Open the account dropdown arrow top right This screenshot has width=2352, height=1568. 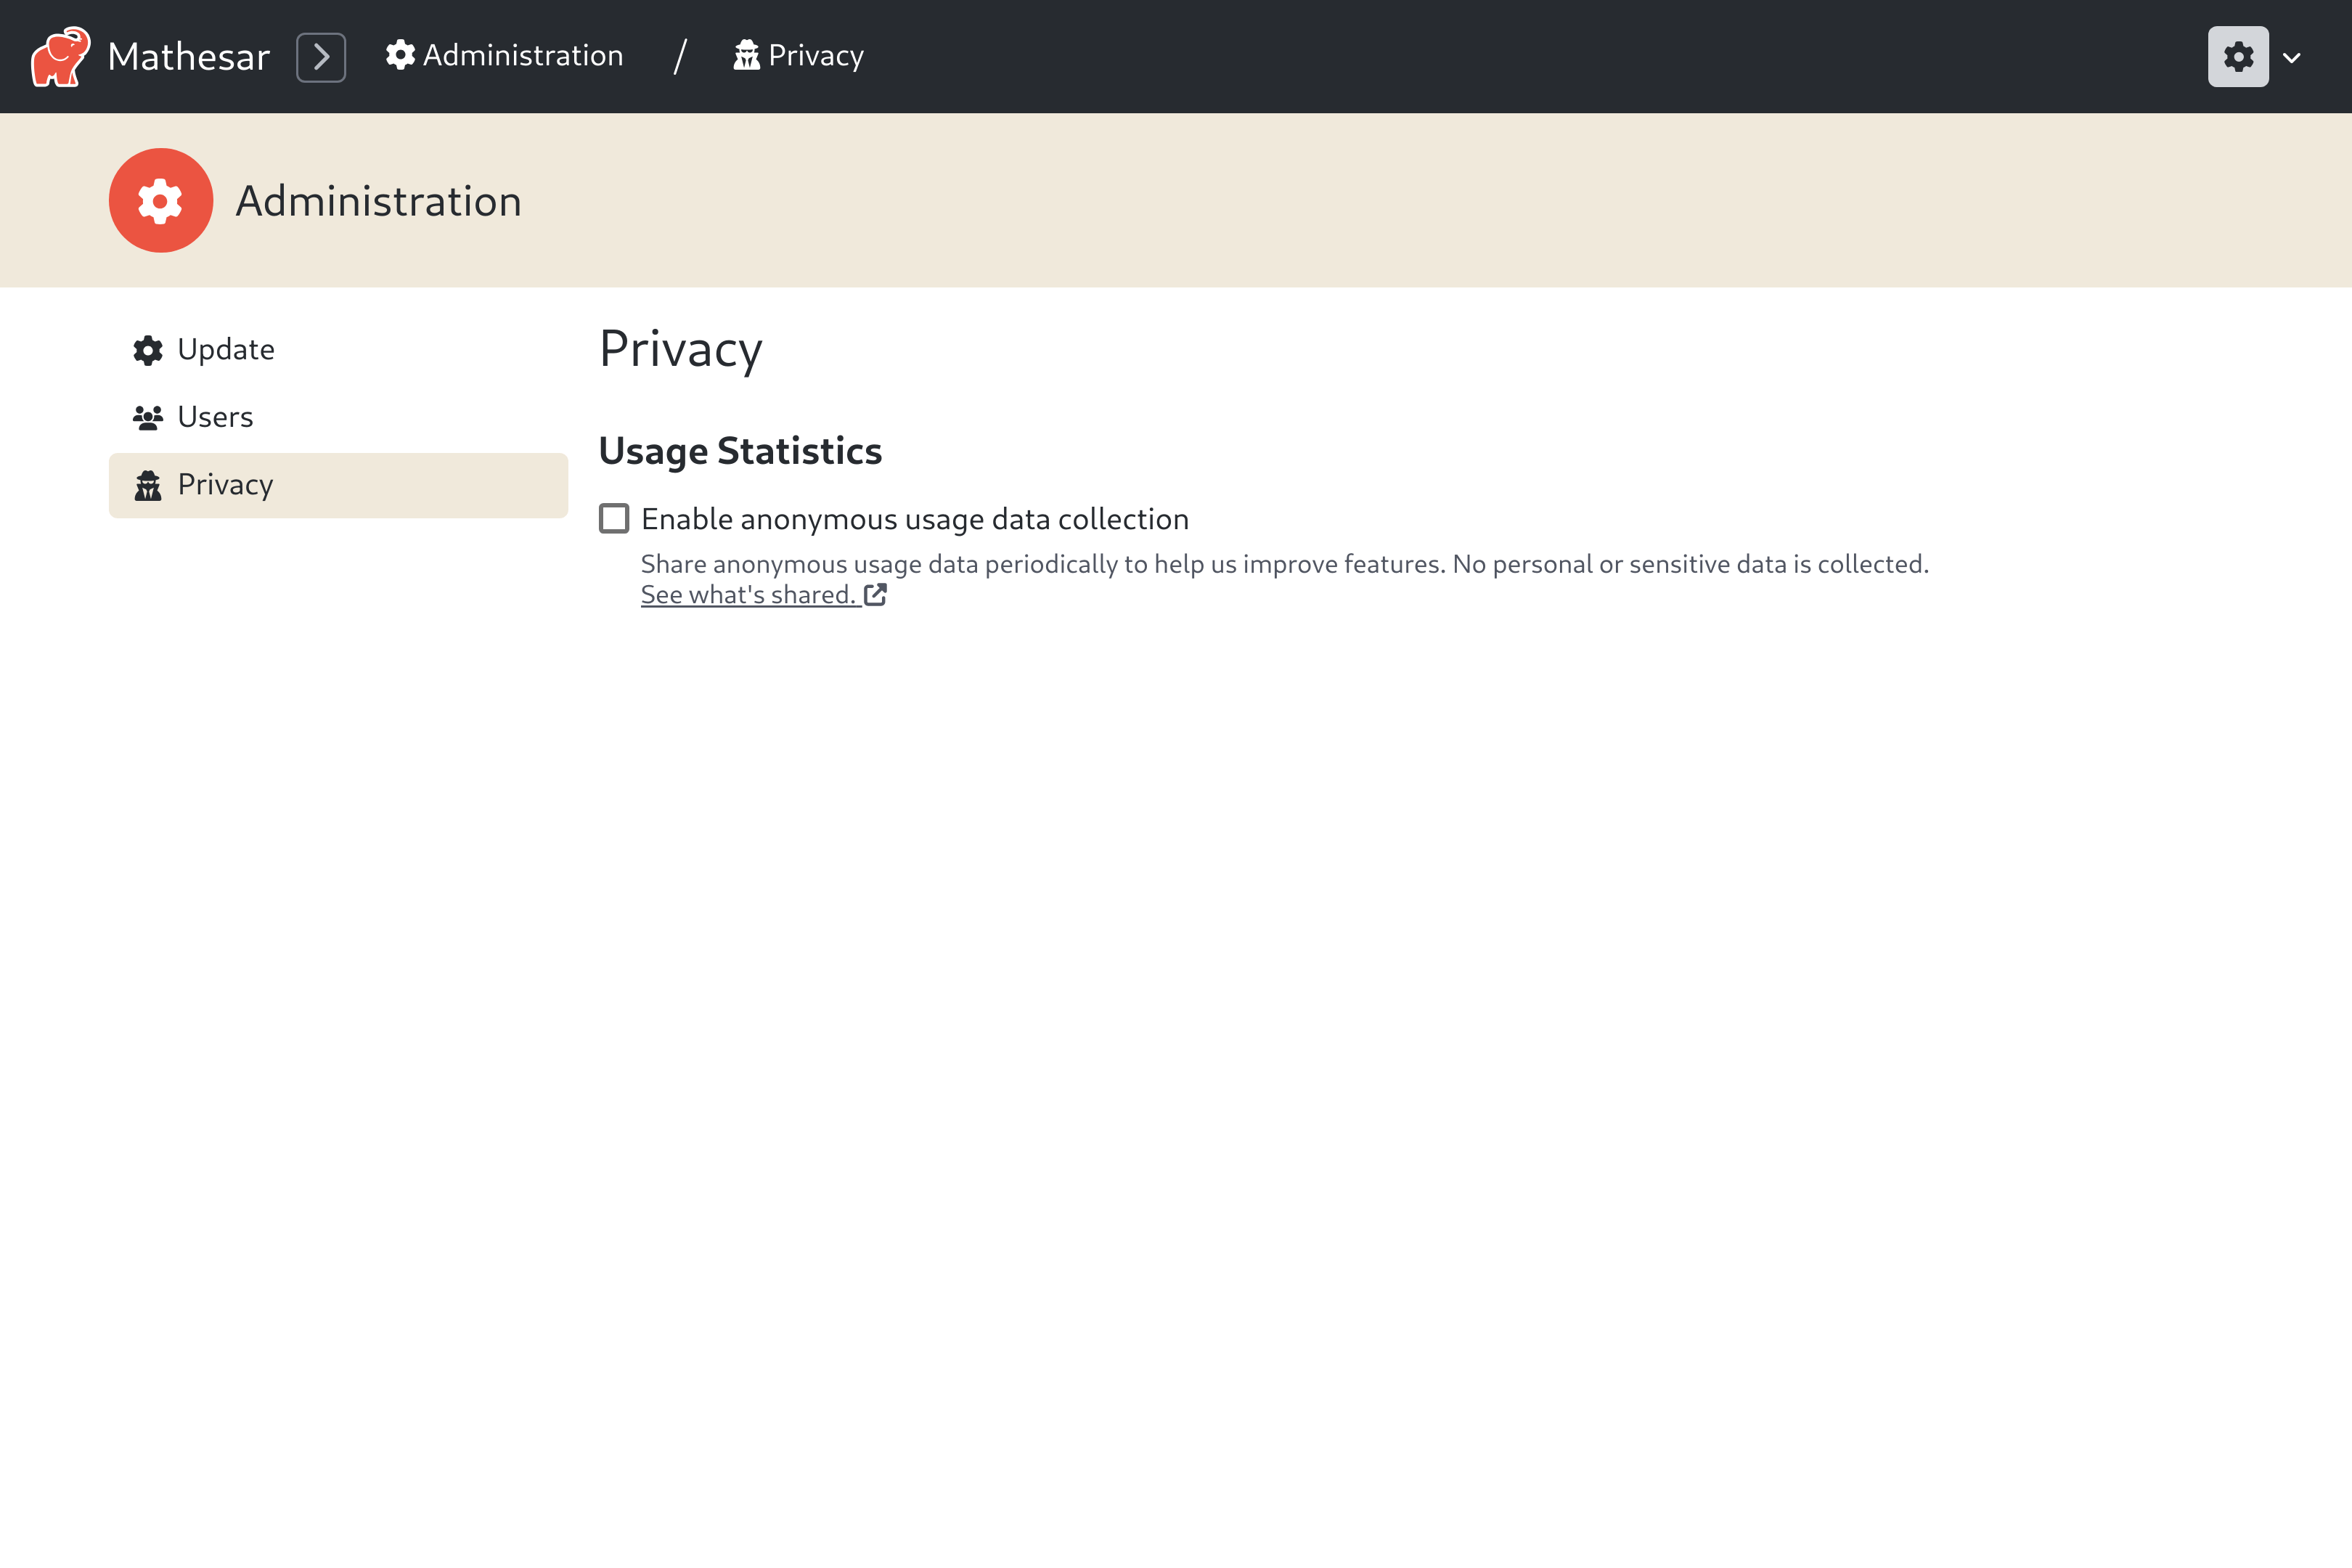(2292, 58)
